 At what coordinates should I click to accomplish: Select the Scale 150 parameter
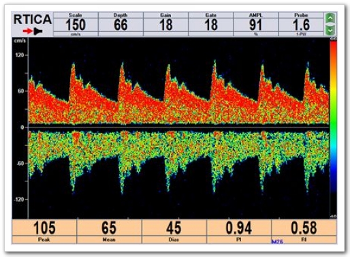pos(76,25)
